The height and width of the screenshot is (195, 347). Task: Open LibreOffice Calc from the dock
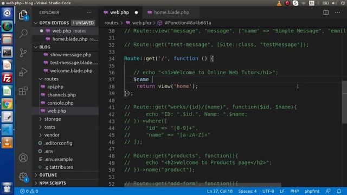tap(7, 91)
